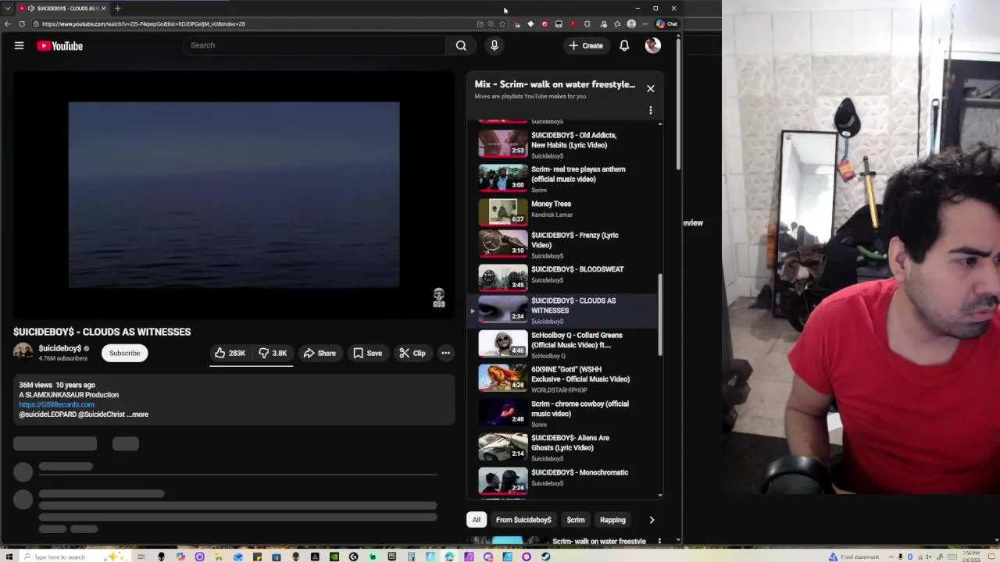Click the G59 watermark on the video
The image size is (1000, 562).
[x=439, y=297]
